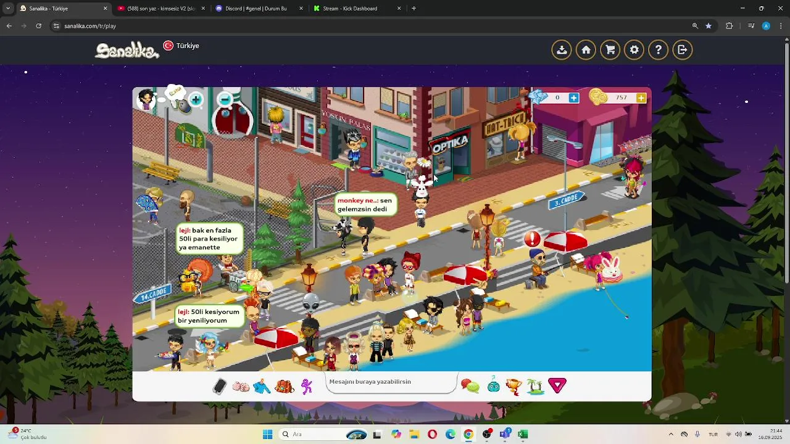Open the phone icon in the game toolbar

220,386
